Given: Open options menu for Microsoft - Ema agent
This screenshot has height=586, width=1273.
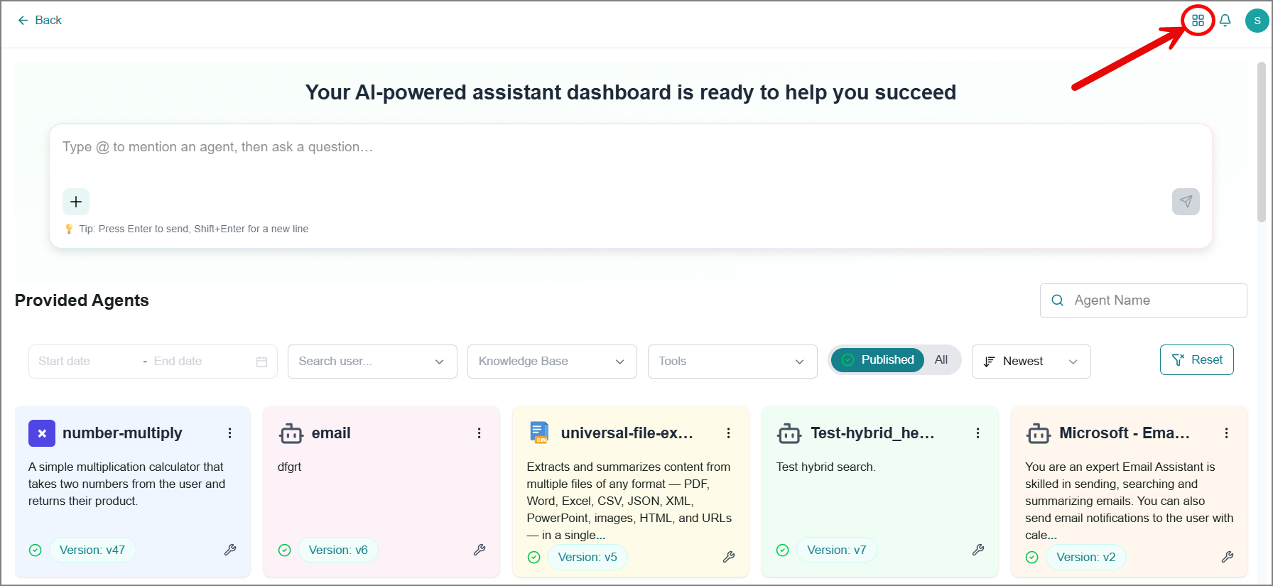Looking at the screenshot, I should [x=1226, y=433].
